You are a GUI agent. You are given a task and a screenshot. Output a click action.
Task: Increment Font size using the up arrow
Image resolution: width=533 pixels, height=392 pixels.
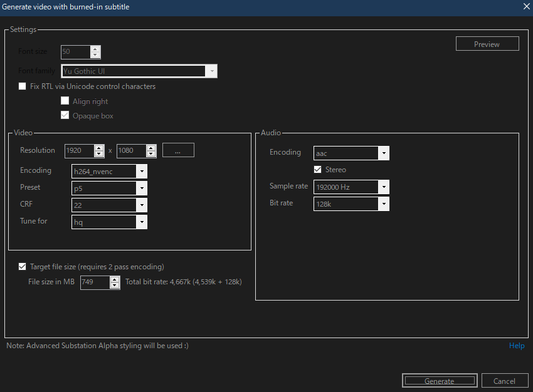95,48
